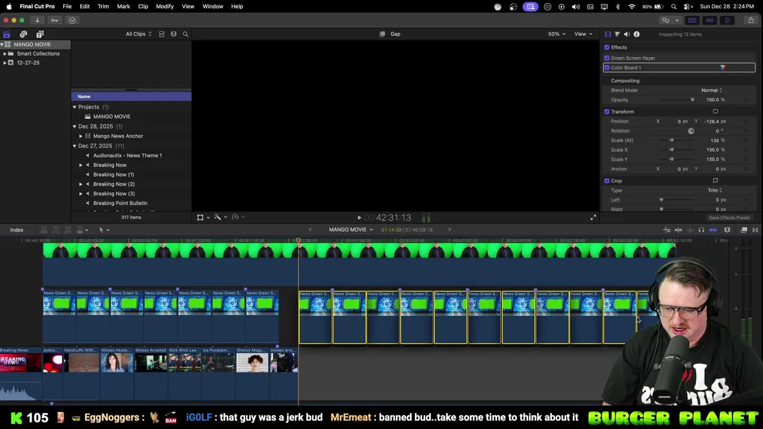Show Info inspector icon
The height and width of the screenshot is (429, 763).
pyautogui.click(x=636, y=34)
